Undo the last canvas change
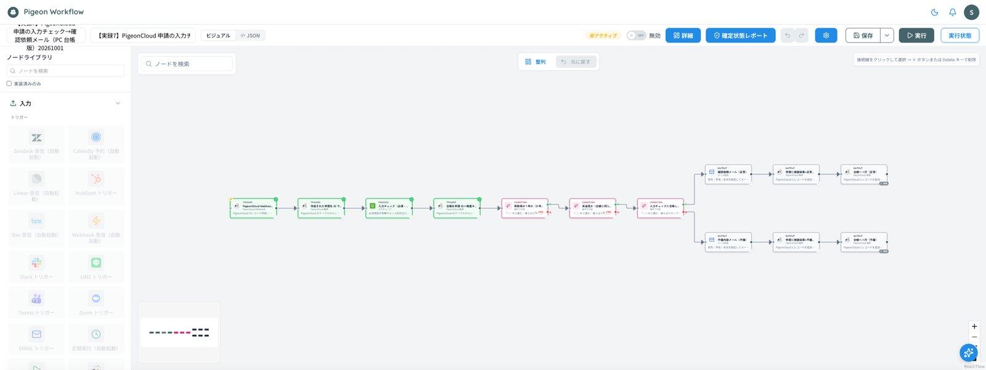This screenshot has height=370, width=986. (x=788, y=35)
